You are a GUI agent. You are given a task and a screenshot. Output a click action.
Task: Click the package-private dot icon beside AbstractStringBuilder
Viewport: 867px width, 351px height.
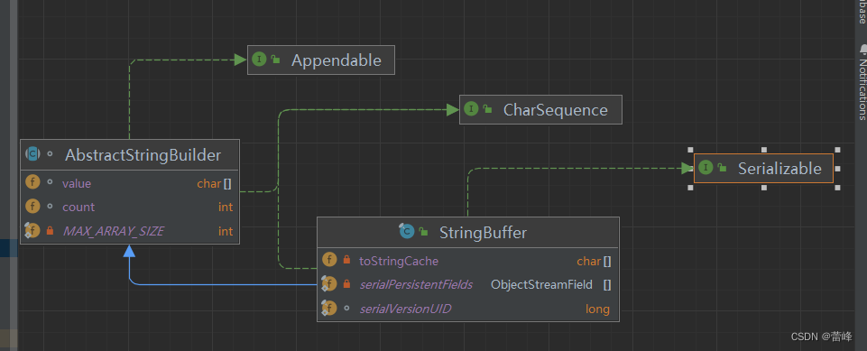point(51,155)
